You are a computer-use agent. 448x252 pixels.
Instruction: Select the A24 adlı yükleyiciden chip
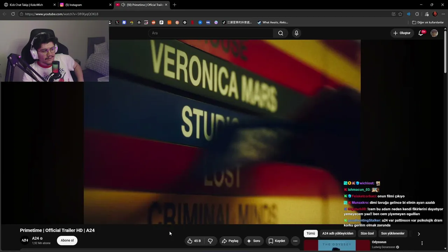[x=338, y=233]
